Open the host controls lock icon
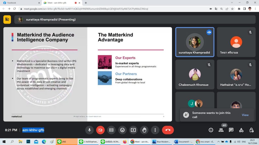Viewport: 259px width, 145px height. click(251, 130)
